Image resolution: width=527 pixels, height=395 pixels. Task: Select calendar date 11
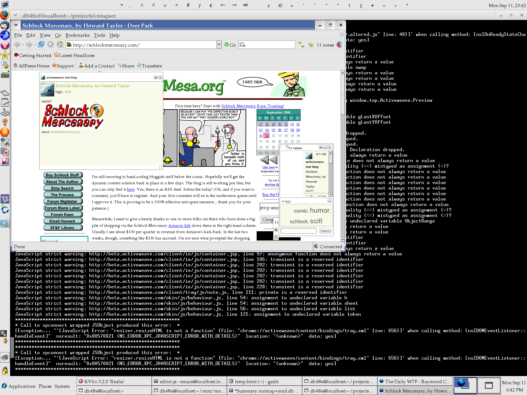(267, 136)
